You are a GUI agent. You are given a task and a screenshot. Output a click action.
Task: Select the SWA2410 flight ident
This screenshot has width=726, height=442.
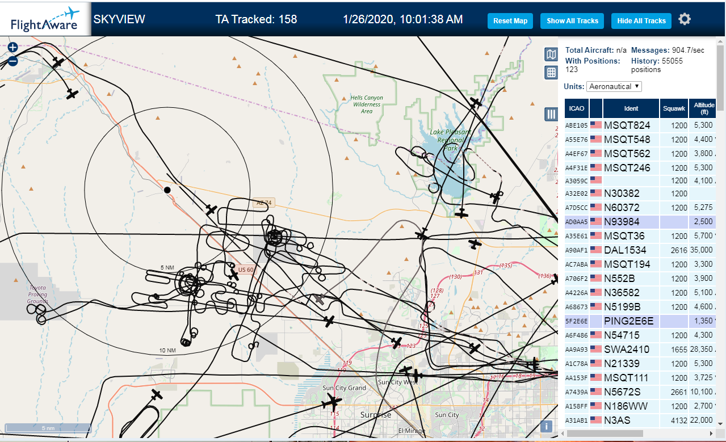click(627, 350)
